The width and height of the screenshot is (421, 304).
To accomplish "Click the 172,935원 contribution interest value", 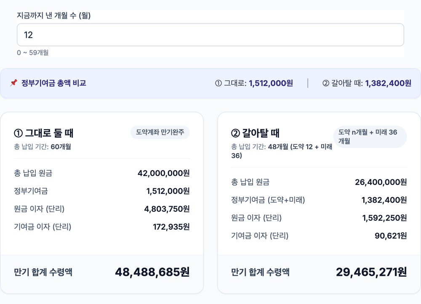I will click(x=171, y=227).
